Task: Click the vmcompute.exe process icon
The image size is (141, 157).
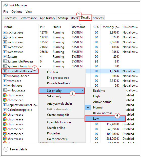Action: (5, 76)
